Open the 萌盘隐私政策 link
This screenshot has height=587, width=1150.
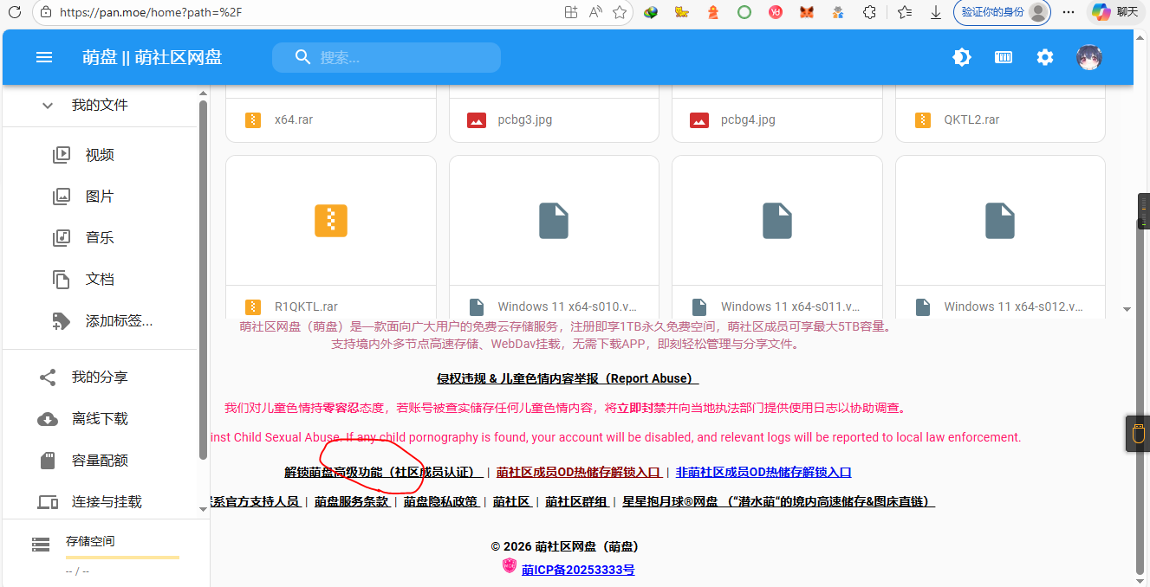440,501
